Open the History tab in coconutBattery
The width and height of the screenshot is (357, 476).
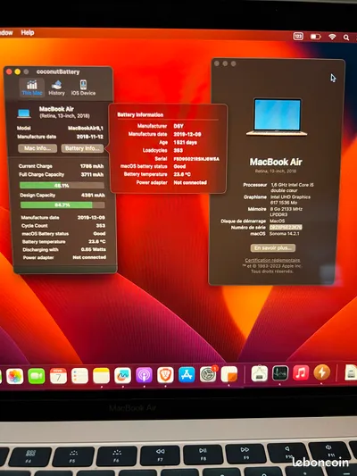coord(56,88)
